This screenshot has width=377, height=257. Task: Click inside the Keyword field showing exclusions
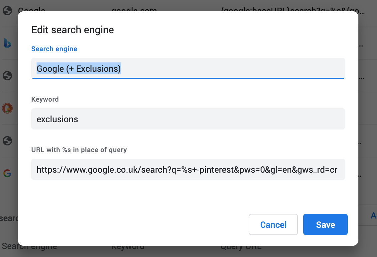point(188,119)
